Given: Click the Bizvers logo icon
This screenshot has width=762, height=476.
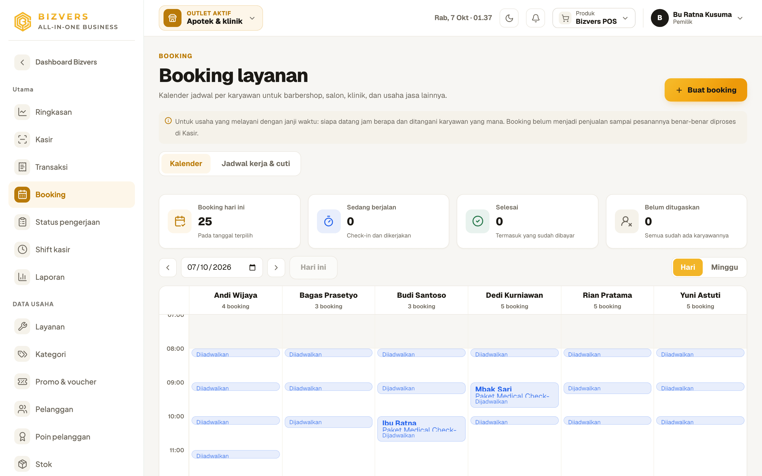Looking at the screenshot, I should (23, 21).
